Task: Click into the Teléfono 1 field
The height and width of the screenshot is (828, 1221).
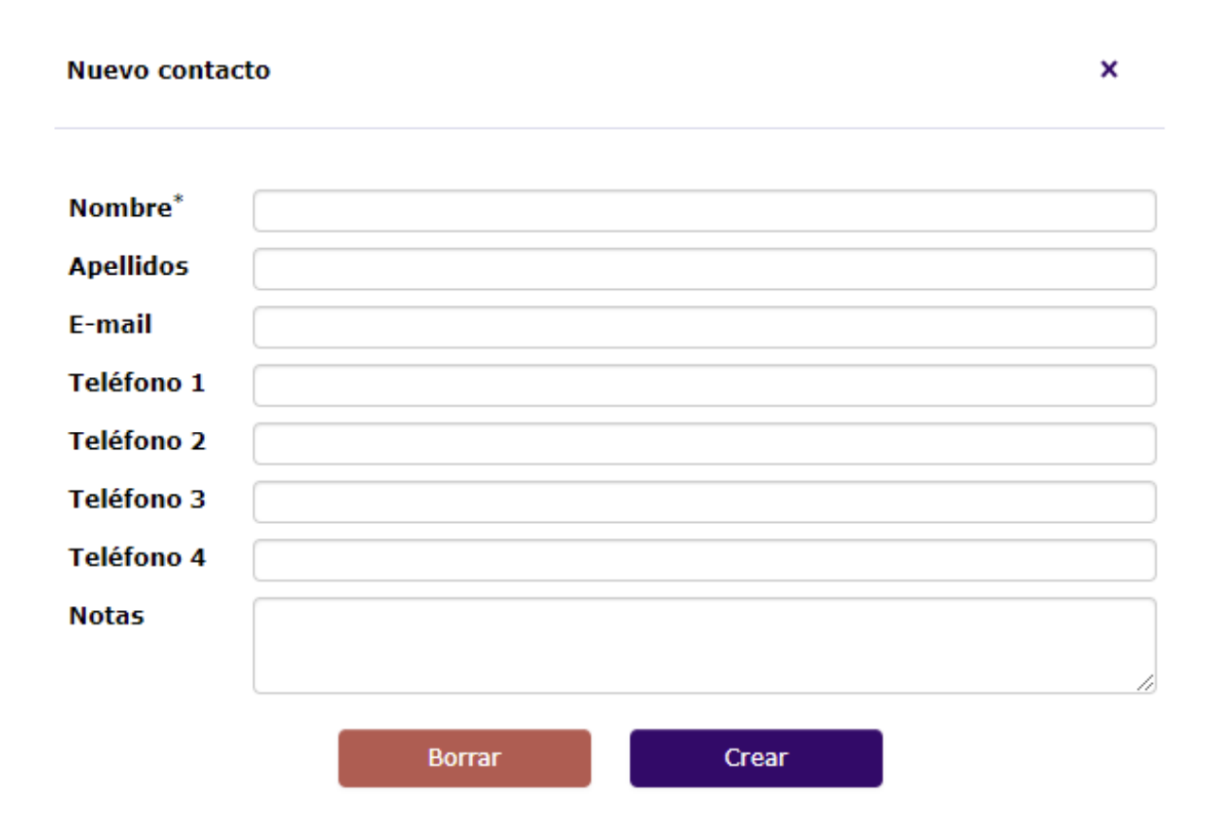Action: [703, 386]
